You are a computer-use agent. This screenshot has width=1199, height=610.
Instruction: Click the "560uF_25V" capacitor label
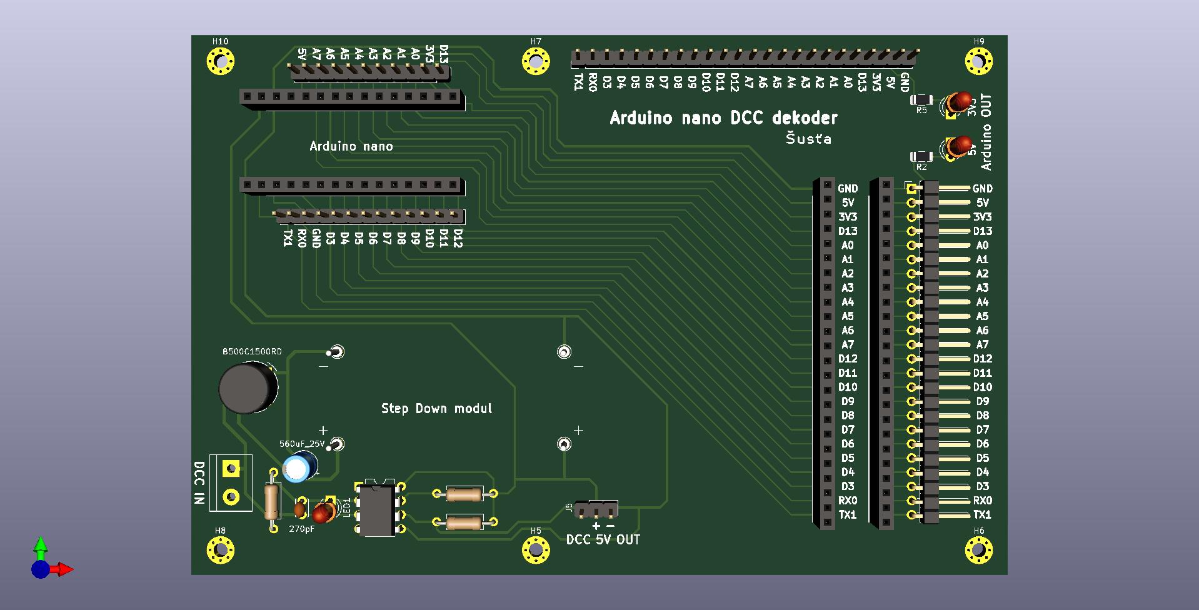(x=302, y=444)
